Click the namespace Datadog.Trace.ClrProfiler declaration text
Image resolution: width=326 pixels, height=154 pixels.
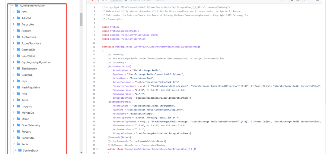[x=151, y=47]
